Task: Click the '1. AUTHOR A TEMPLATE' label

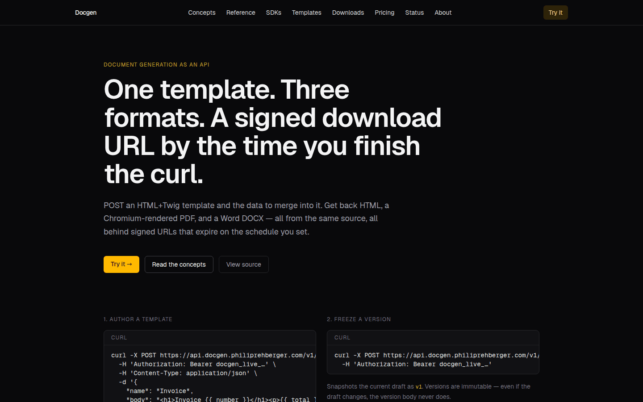Action: click(138, 319)
